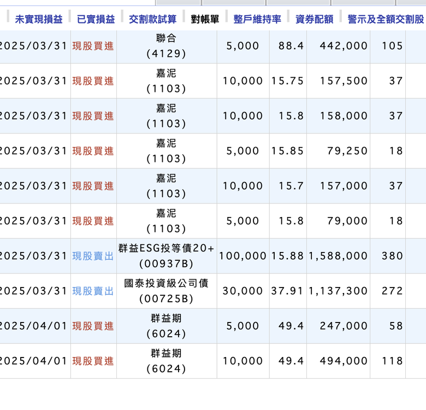Click 國泰投資級公司債 (00725B) name
Screen dimensions: 426x410
pos(166,291)
